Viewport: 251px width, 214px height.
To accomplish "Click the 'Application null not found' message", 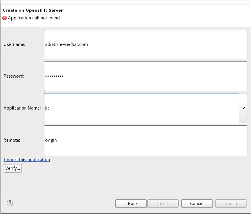I will pos(34,18).
